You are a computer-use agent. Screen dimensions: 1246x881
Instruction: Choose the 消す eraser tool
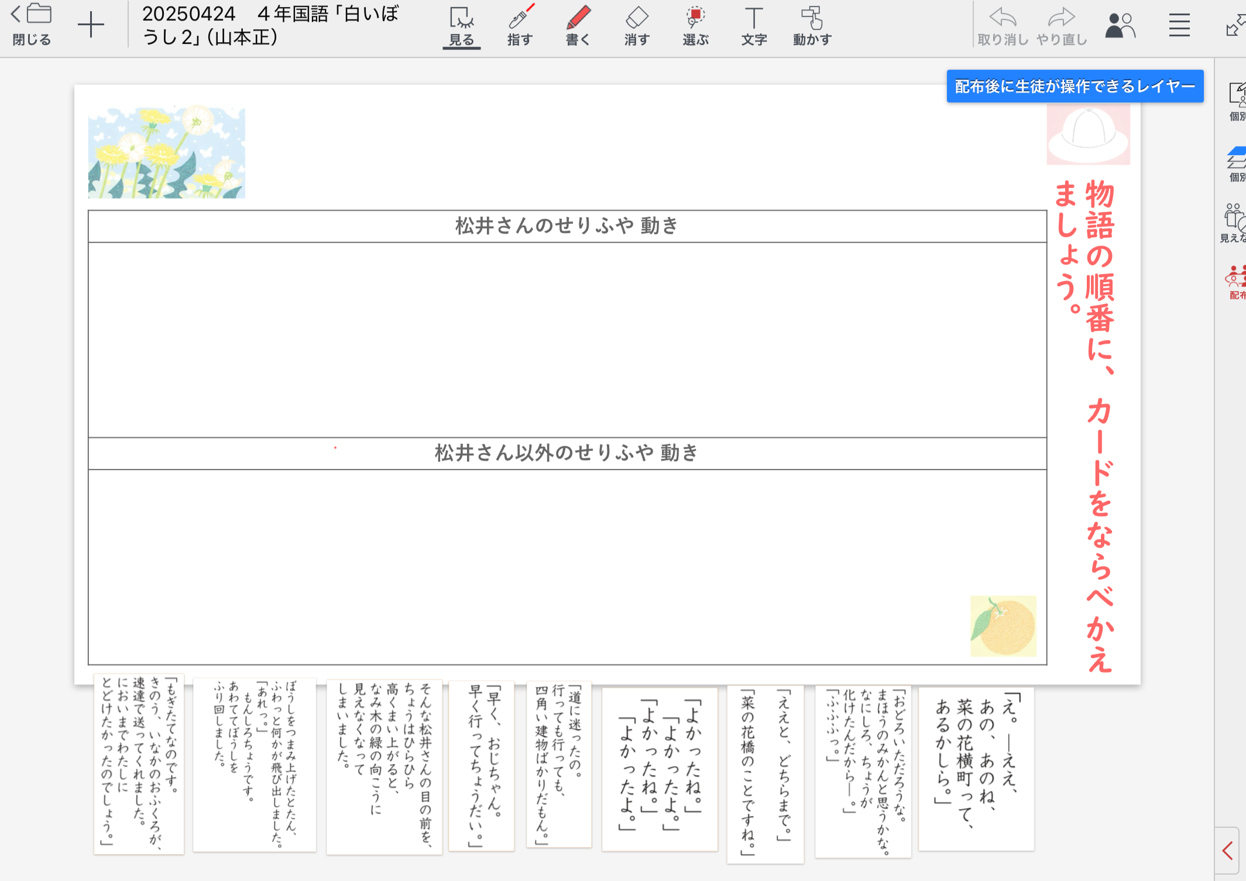tap(637, 26)
